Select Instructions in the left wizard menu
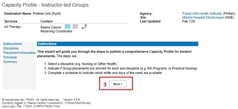 (x=13, y=44)
